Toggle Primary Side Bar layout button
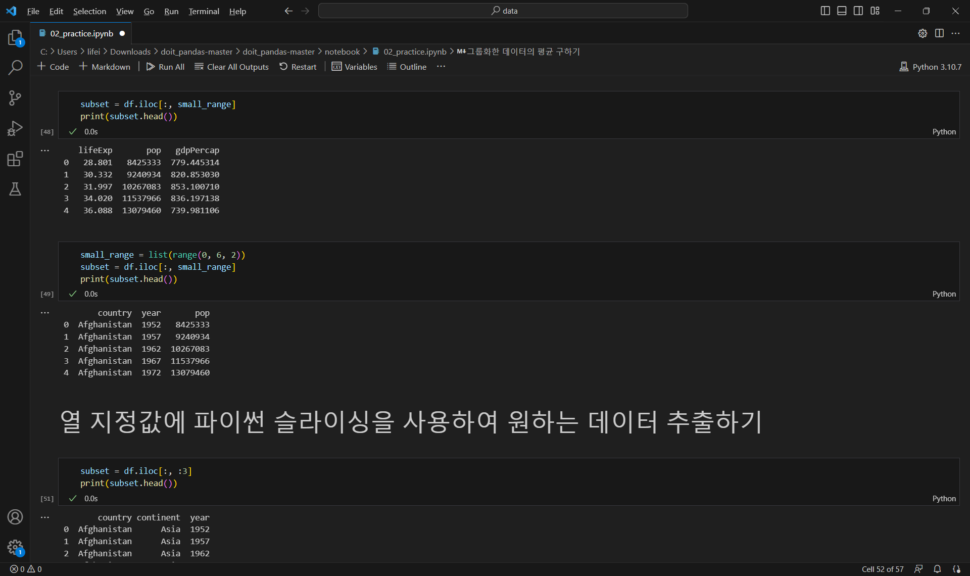970x576 pixels. click(825, 11)
